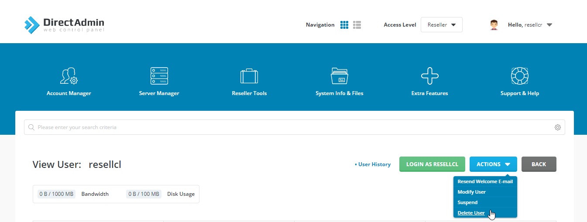The image size is (587, 222).
Task: Open search settings gear icon
Action: 558,127
